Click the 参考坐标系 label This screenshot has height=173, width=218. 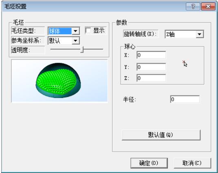26,40
